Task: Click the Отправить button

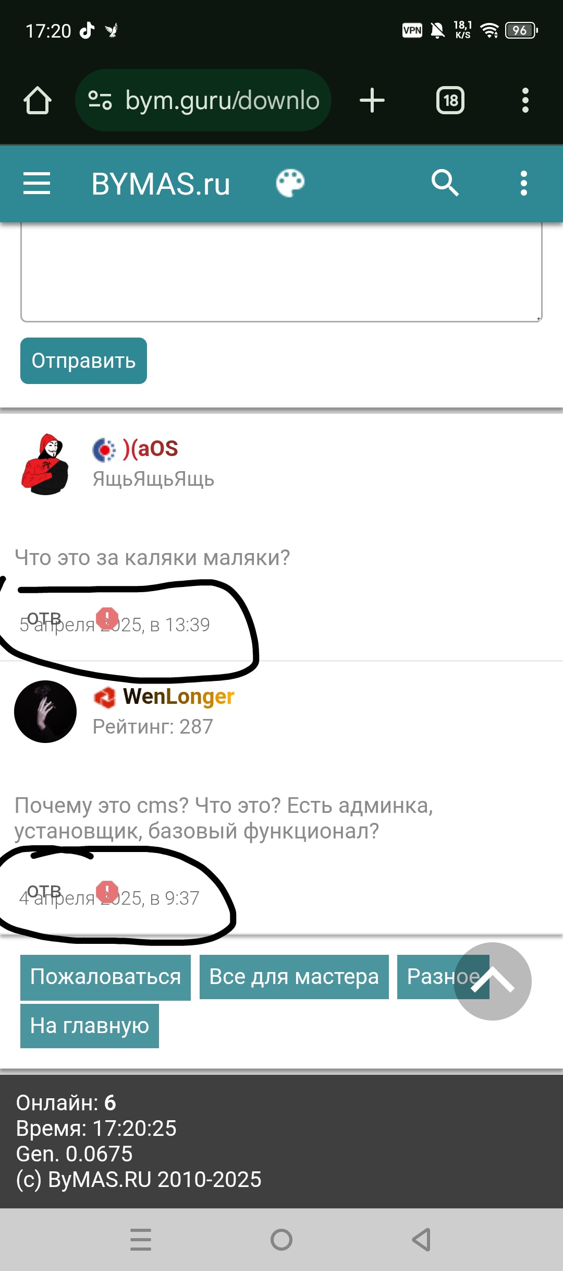Action: tap(83, 361)
